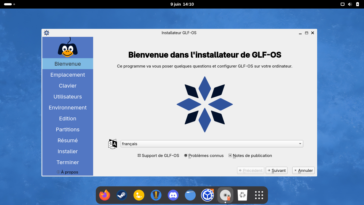Screen dimensions: 364x205
Task: Click the Installateur GLF-OS title text
Action: coord(179,33)
